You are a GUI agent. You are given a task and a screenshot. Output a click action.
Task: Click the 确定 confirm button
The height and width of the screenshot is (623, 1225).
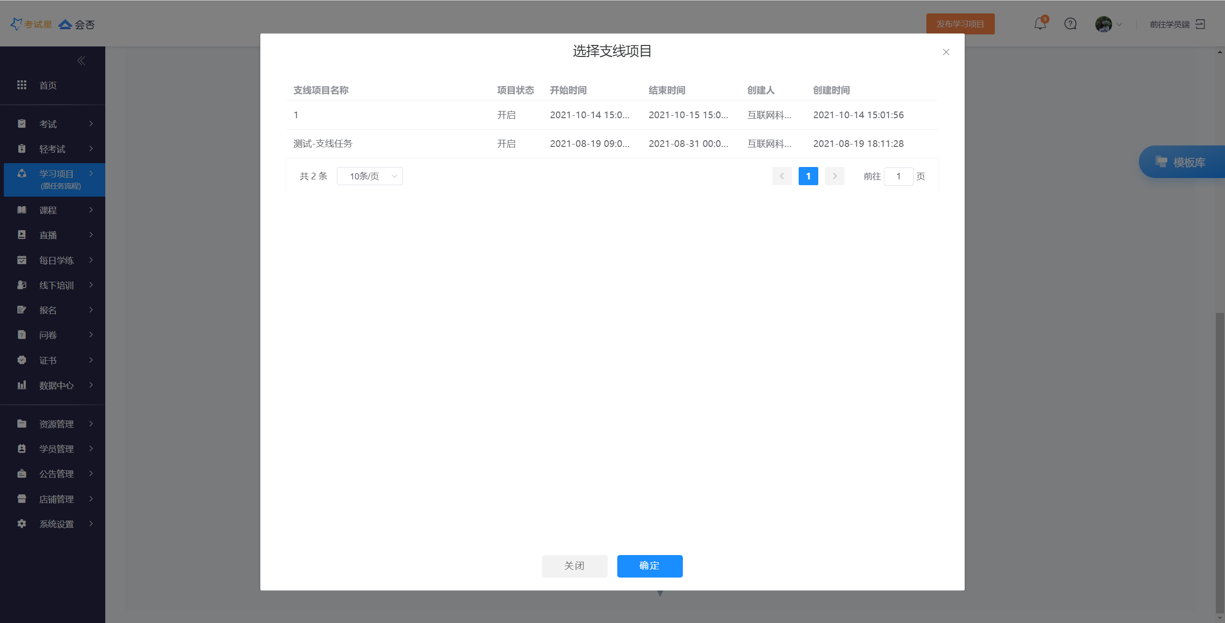649,566
